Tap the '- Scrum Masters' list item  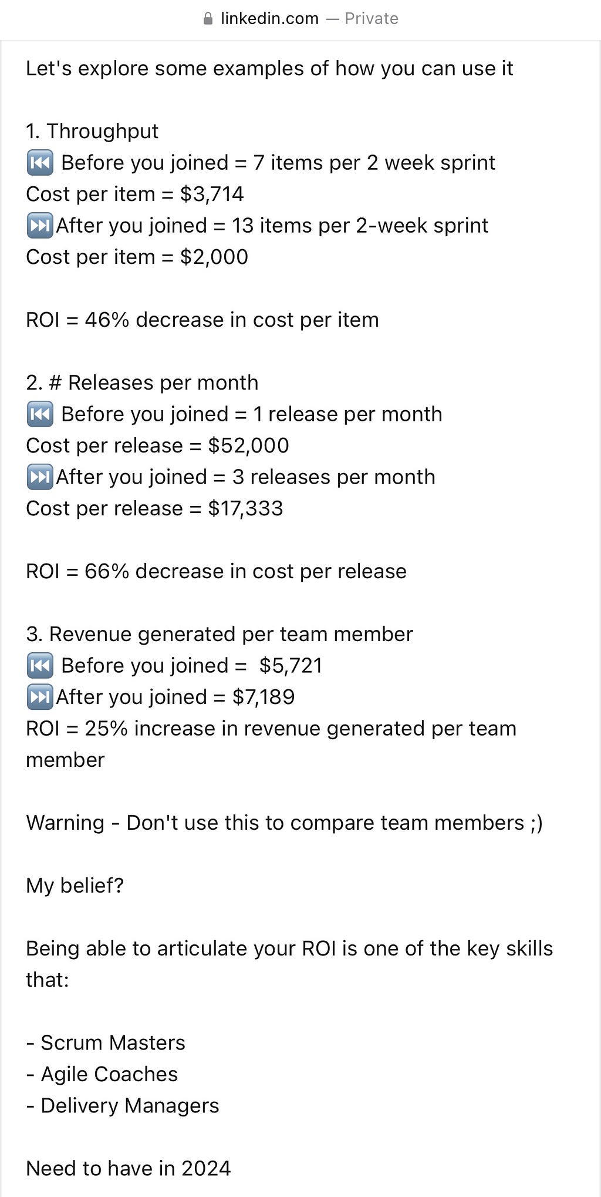[106, 1042]
